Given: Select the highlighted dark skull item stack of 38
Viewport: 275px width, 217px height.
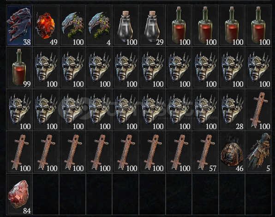Looking at the screenshot, I should [x=19, y=26].
